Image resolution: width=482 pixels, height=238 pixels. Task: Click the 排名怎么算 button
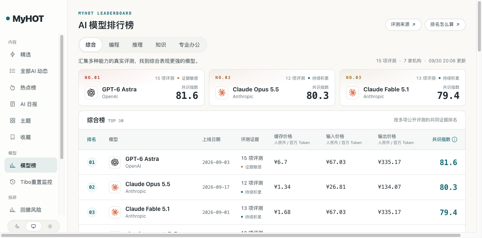pyautogui.click(x=445, y=24)
